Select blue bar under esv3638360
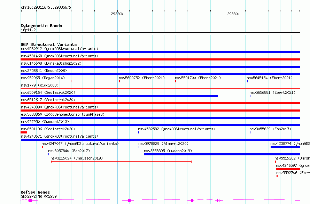 coord(160,118)
